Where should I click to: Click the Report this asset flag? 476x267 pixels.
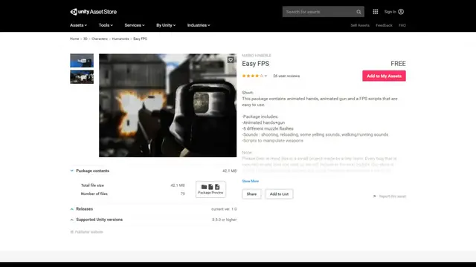(x=390, y=196)
